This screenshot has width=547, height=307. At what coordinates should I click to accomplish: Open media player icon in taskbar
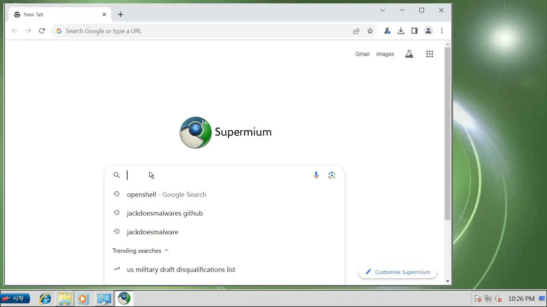pyautogui.click(x=83, y=298)
